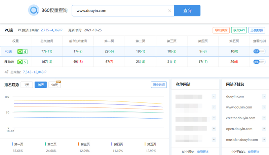Select the 90天 VIP trend tab

tap(54, 85)
